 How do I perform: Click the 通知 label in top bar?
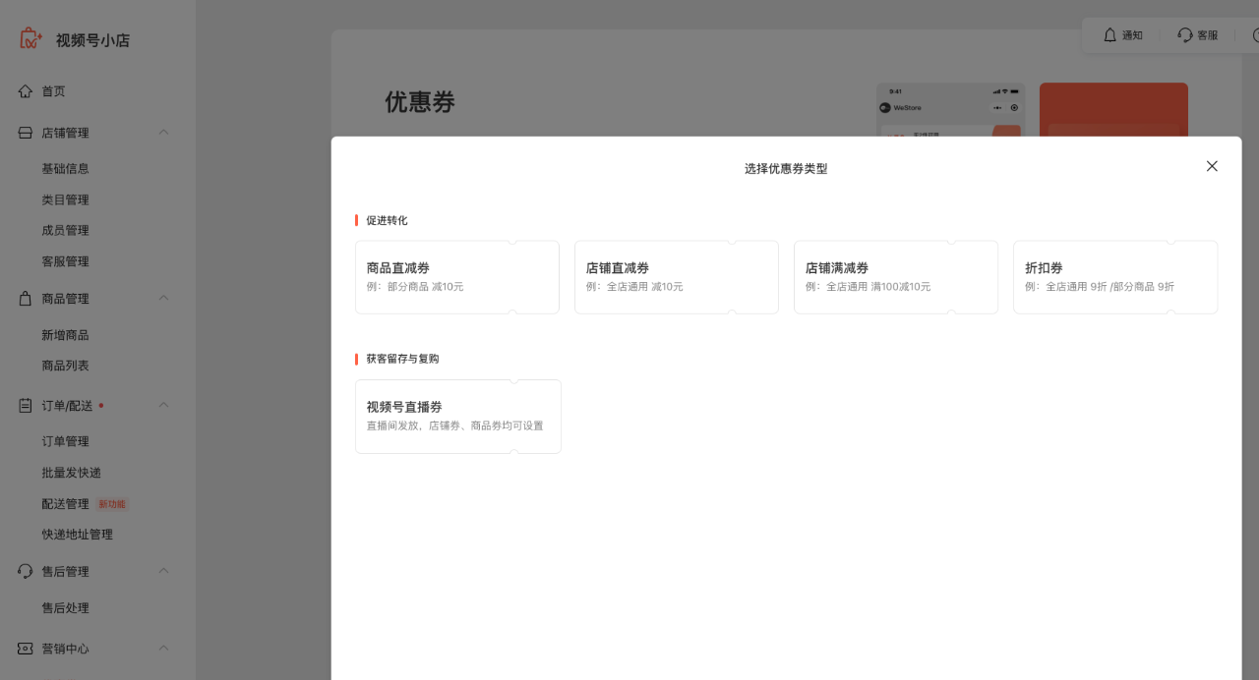[x=1132, y=35]
